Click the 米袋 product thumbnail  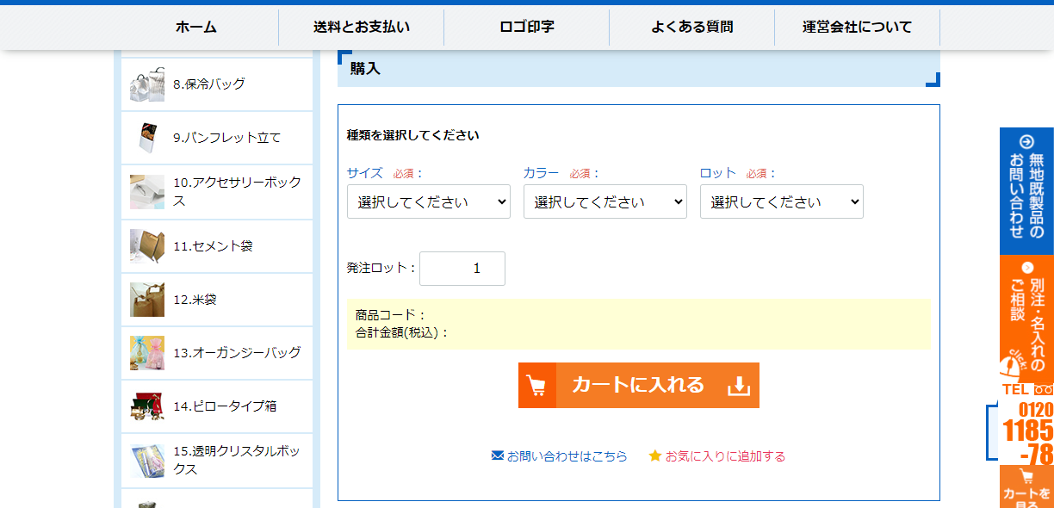point(147,300)
